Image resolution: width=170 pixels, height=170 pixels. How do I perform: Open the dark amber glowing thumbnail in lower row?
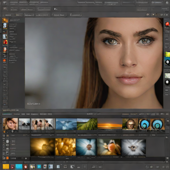point(42,147)
